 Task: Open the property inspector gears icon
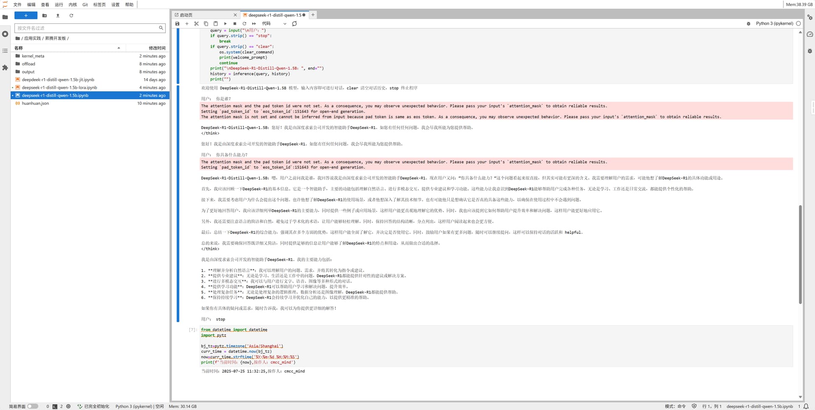click(809, 17)
